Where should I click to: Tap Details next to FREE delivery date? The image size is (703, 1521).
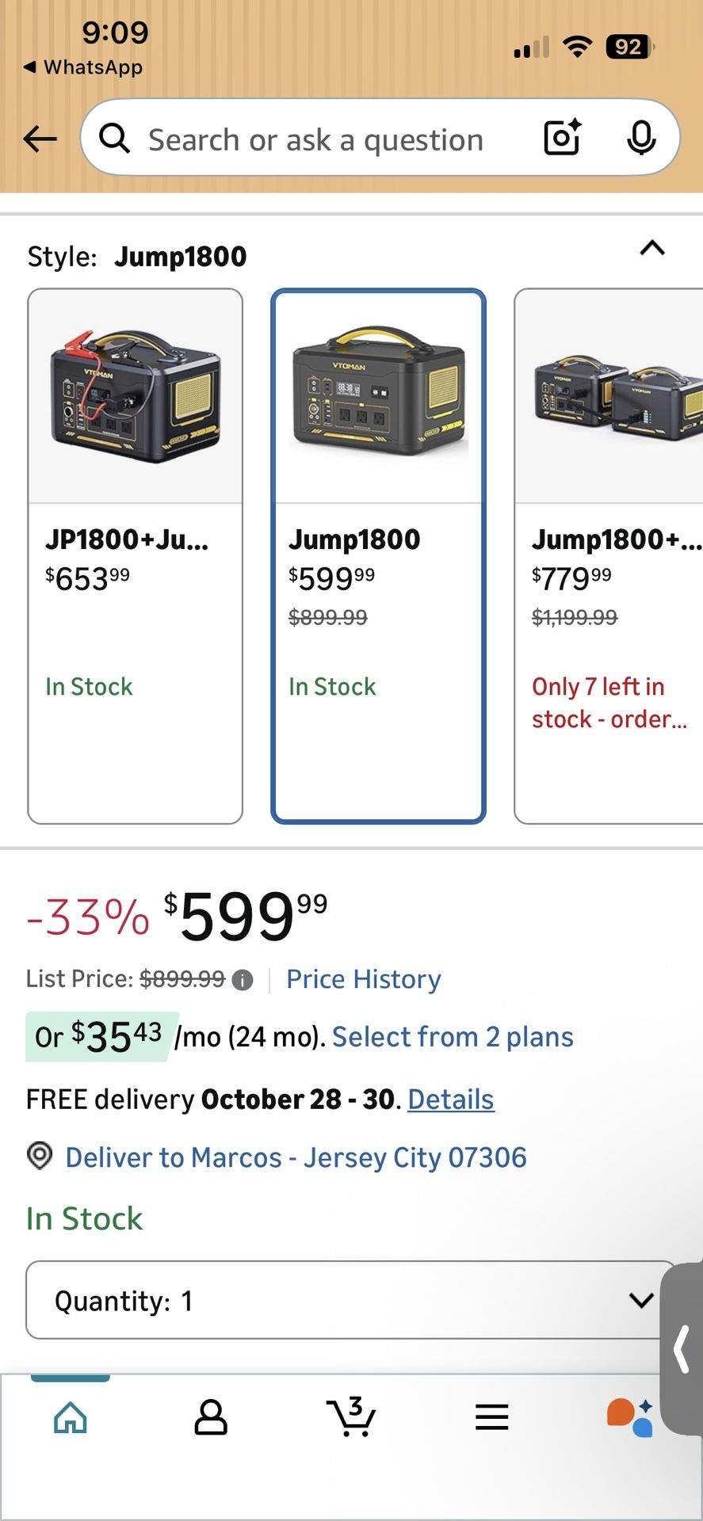coord(450,1099)
